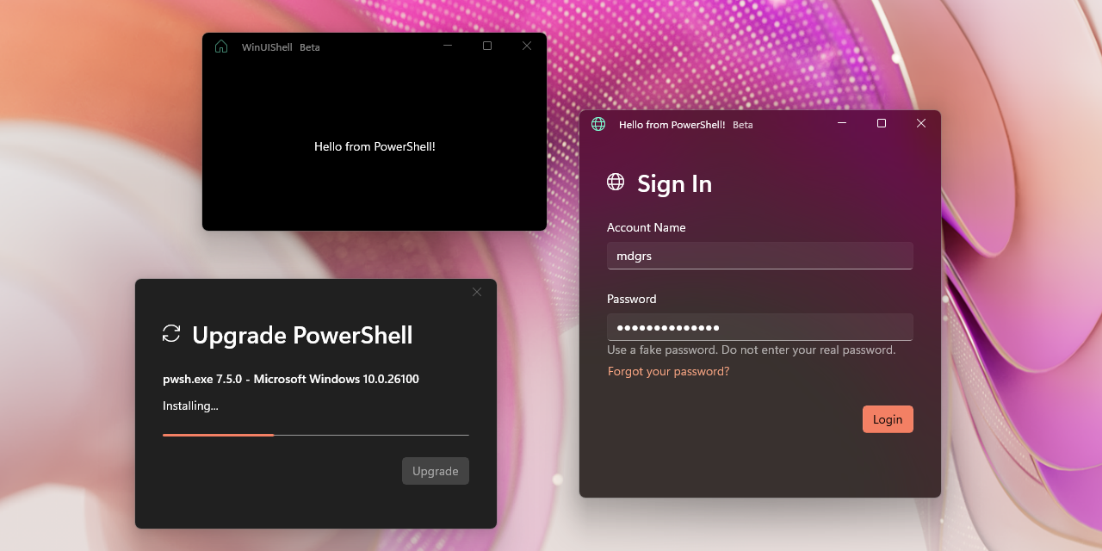The image size is (1102, 551).
Task: Click the WinUIShell title text
Action: click(x=267, y=47)
